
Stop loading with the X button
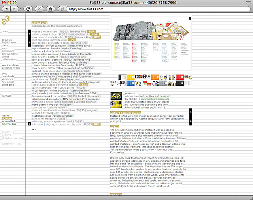[39, 9]
